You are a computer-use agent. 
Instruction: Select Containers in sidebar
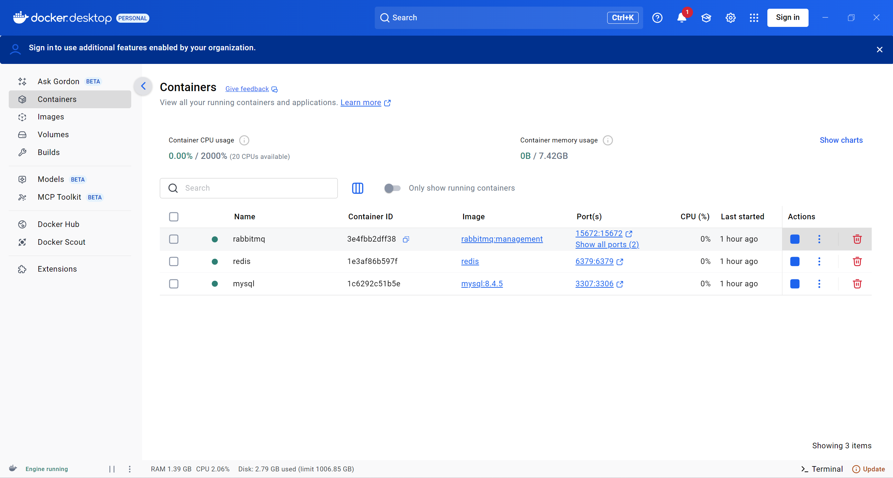point(70,100)
